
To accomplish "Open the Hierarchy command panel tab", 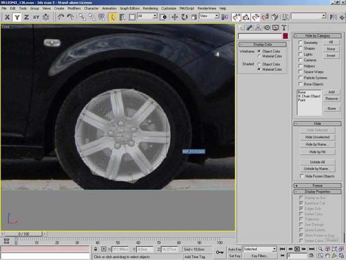I will point(259,28).
